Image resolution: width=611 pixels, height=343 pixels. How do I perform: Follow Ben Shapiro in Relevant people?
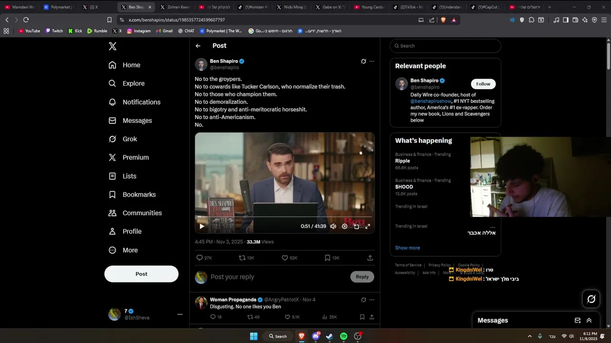[483, 84]
